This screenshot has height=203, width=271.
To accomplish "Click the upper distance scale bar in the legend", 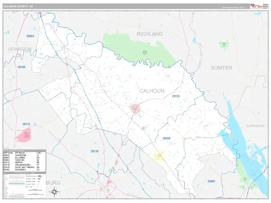I will pyautogui.click(x=35, y=190).
